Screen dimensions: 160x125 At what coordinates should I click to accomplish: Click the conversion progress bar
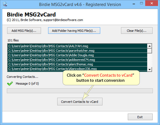pos(80,91)
